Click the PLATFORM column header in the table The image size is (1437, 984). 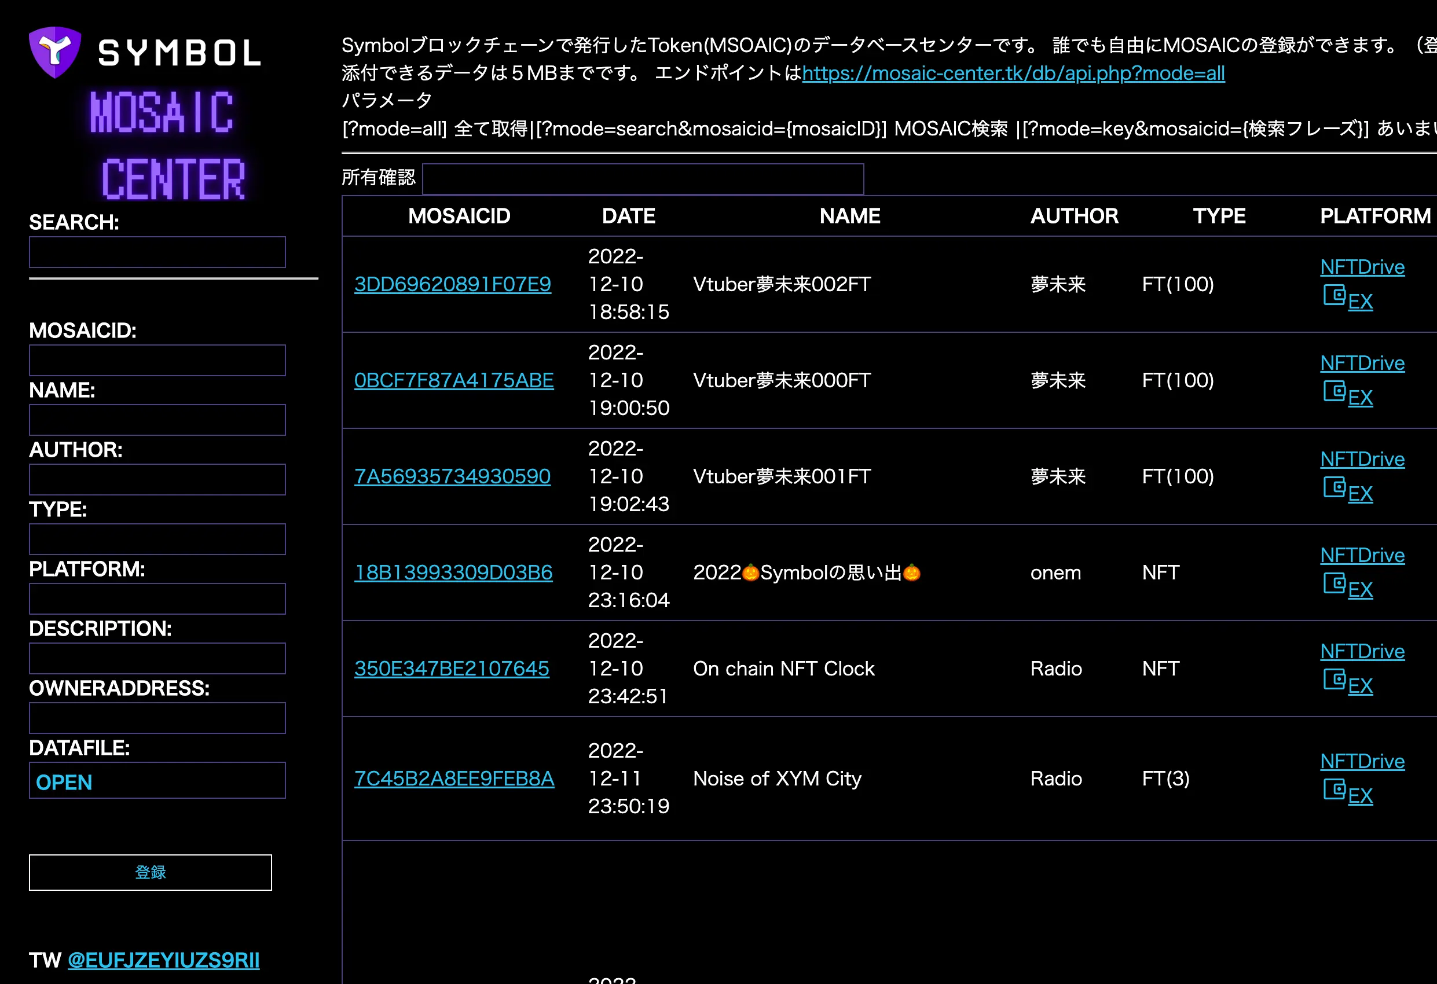[1375, 216]
